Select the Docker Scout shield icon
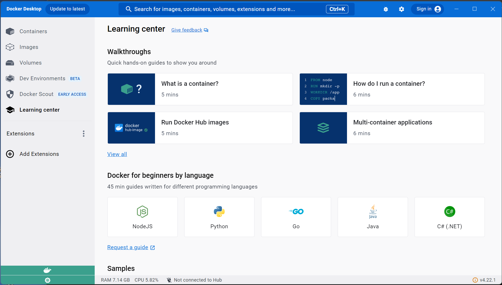This screenshot has width=502, height=285. (x=10, y=94)
